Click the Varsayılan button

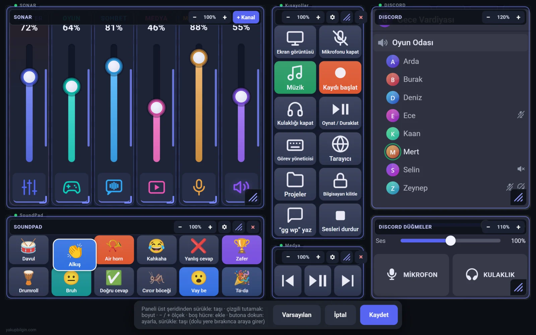[296, 315]
